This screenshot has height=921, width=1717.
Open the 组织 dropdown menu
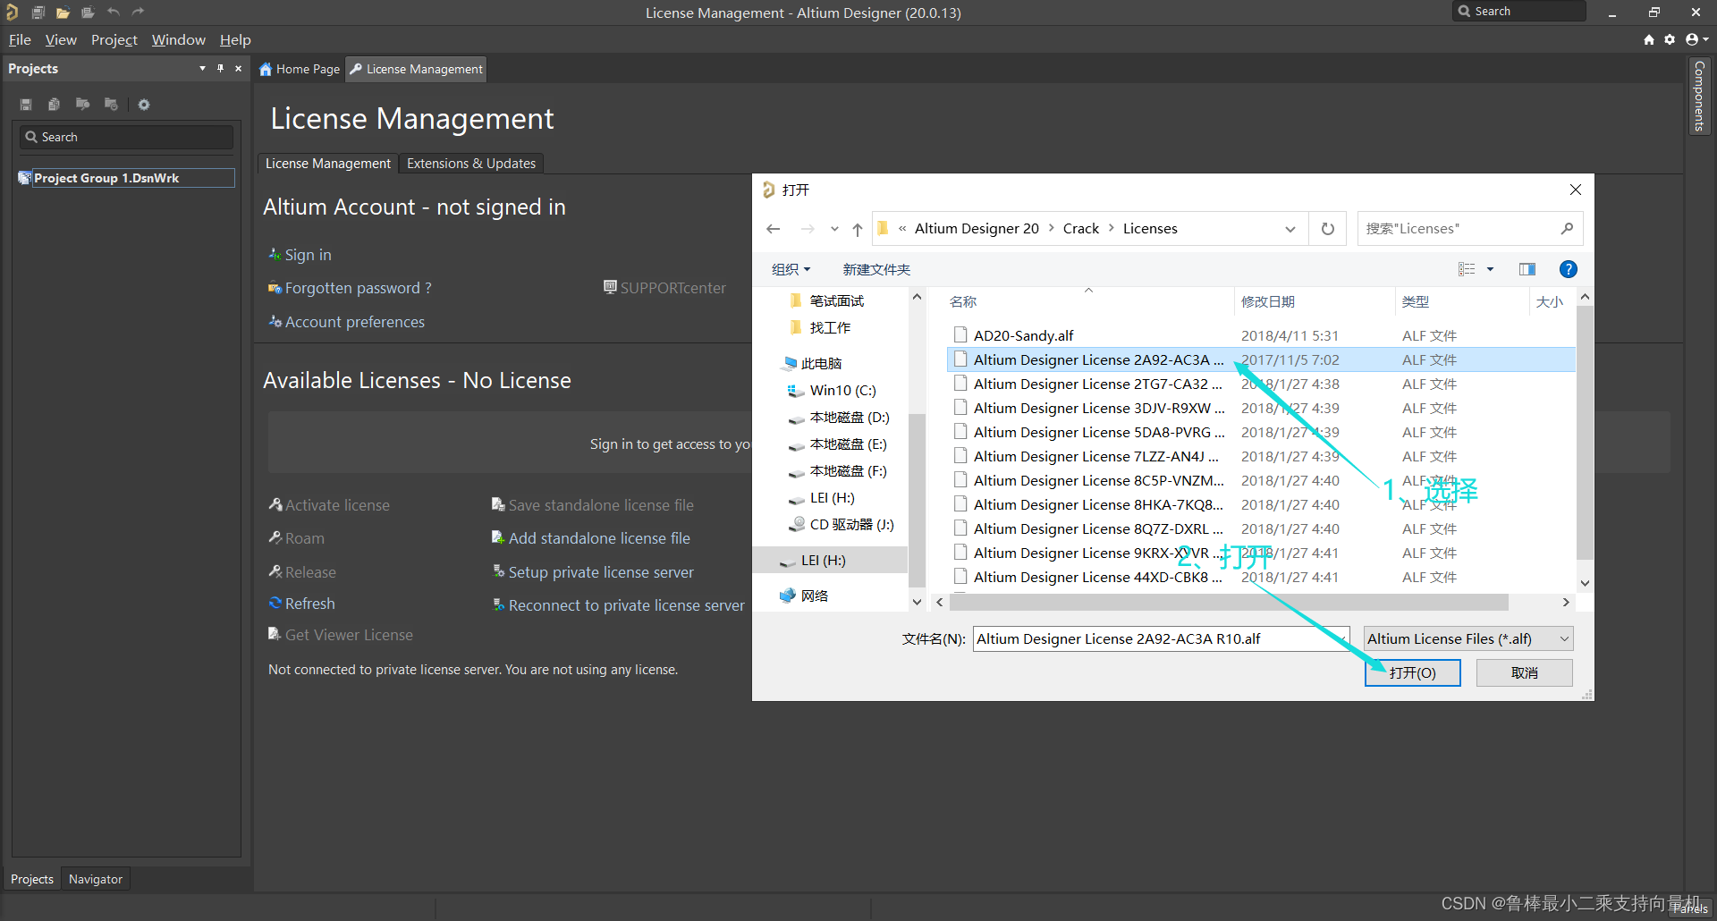coord(791,269)
